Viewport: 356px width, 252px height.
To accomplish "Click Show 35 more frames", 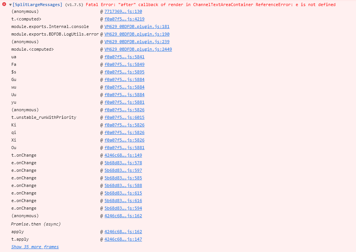I will point(35,246).
